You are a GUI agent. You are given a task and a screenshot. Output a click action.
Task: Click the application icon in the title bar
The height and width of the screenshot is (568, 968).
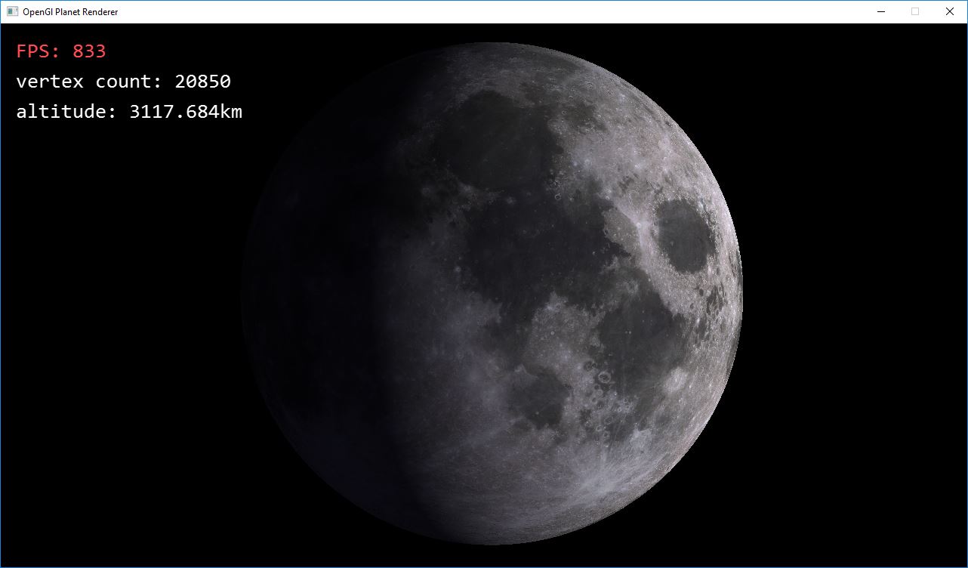point(12,12)
